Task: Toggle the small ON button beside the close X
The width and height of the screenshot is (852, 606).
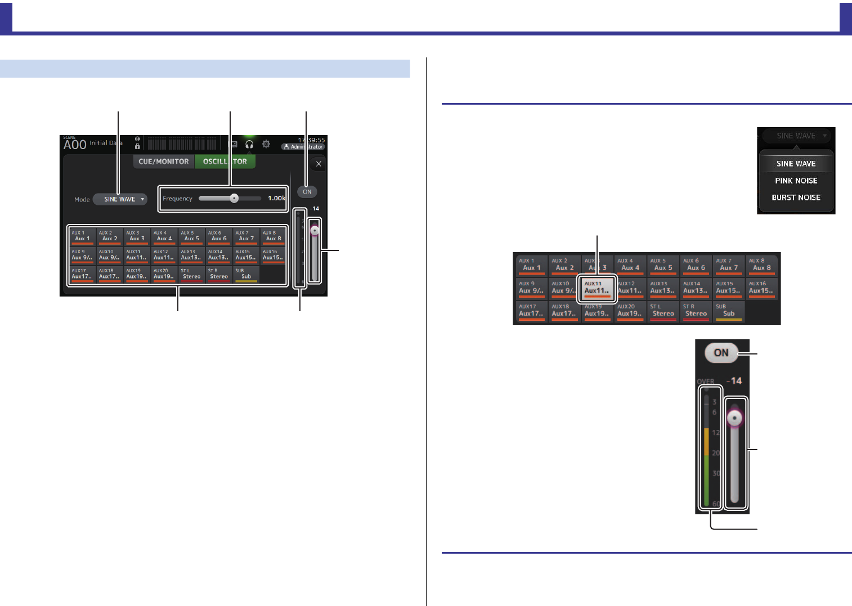Action: pyautogui.click(x=307, y=192)
